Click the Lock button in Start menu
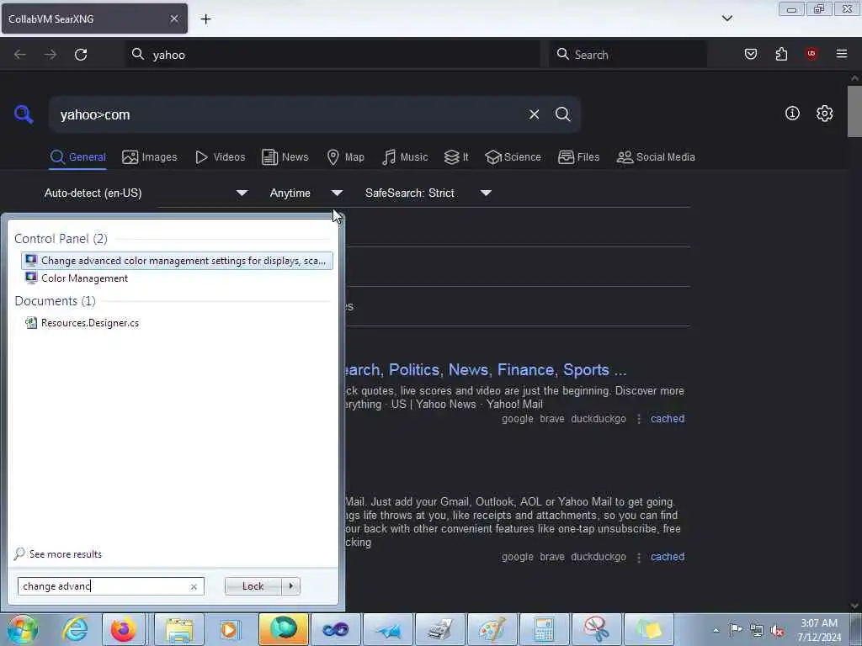This screenshot has width=862, height=646. point(253,586)
